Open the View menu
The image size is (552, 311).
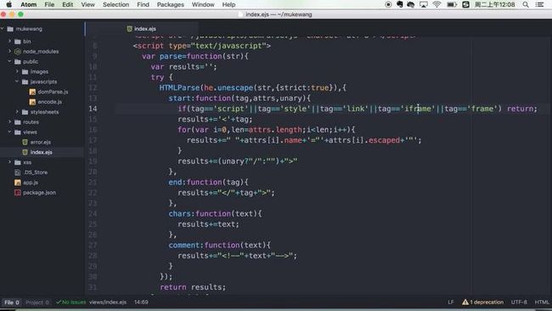coord(88,4)
